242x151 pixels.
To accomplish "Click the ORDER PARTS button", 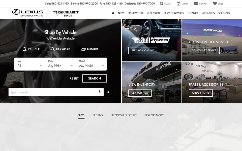I will click(x=201, y=93).
